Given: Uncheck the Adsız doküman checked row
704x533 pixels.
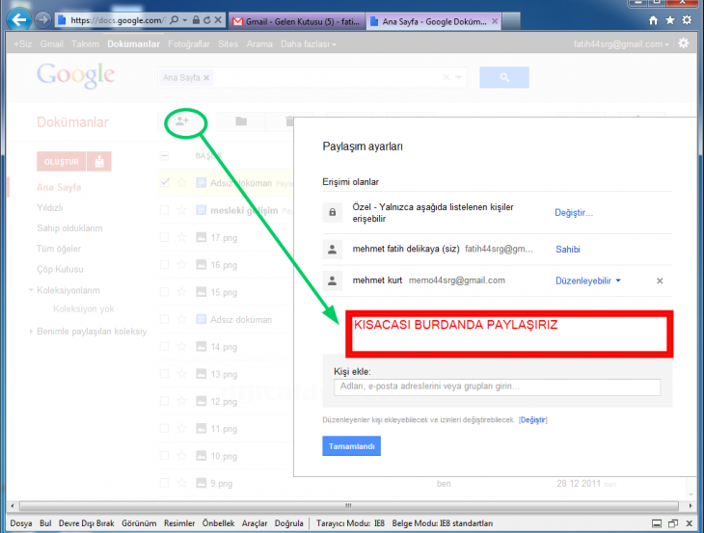Looking at the screenshot, I should pos(164,182).
